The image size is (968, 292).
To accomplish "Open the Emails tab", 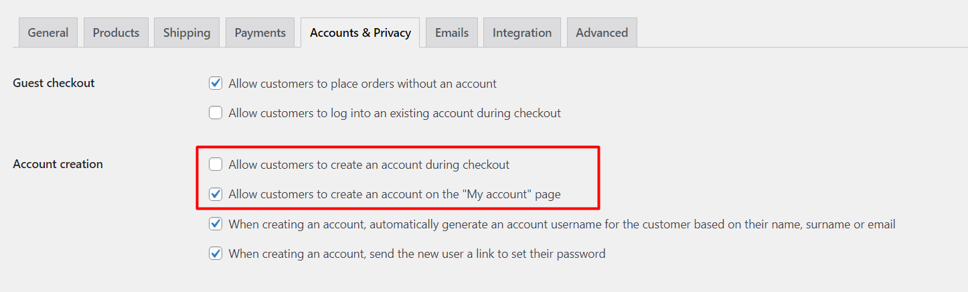I will (x=452, y=32).
